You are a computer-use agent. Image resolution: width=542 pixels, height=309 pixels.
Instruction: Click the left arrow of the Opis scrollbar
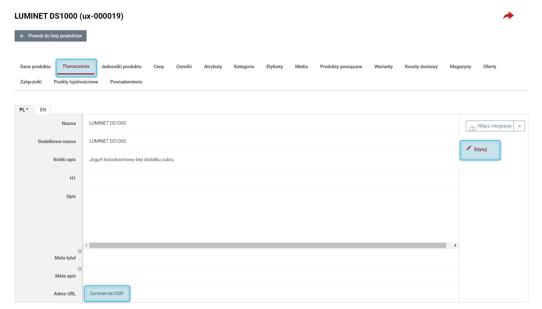coord(86,246)
